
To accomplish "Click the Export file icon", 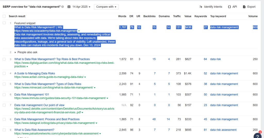I will coord(244,7).
